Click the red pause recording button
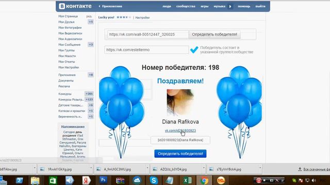 (259, 180)
